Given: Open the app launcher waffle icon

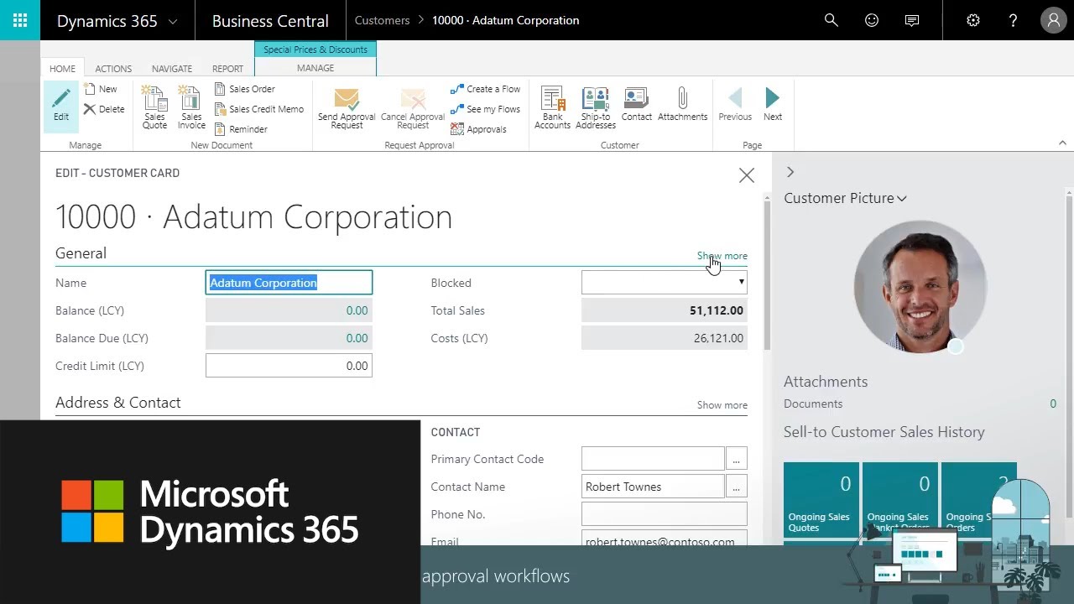Looking at the screenshot, I should coord(20,20).
